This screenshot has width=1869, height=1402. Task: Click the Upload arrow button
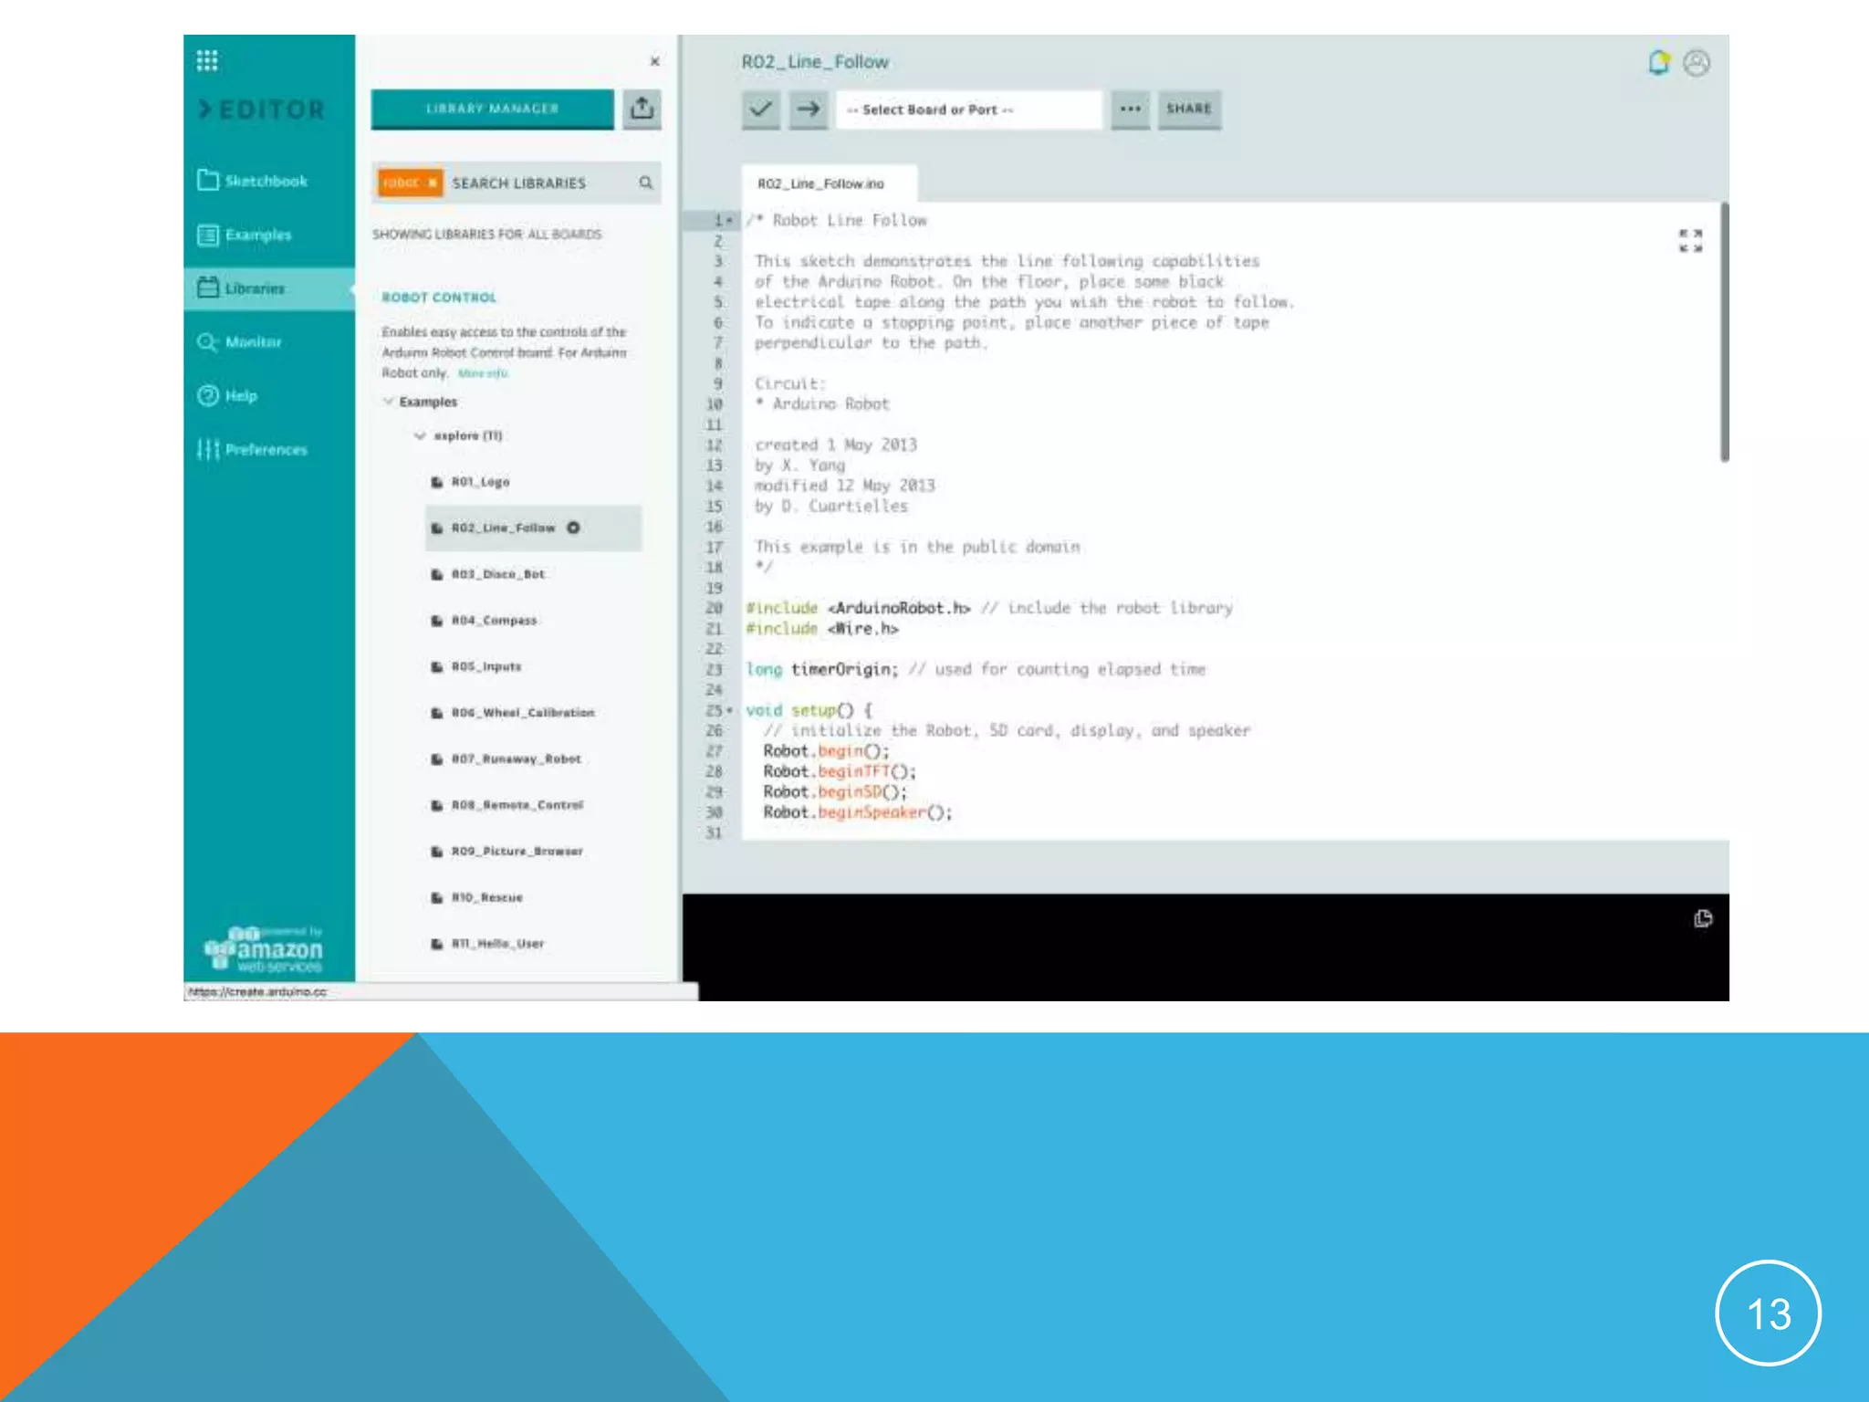click(x=808, y=110)
